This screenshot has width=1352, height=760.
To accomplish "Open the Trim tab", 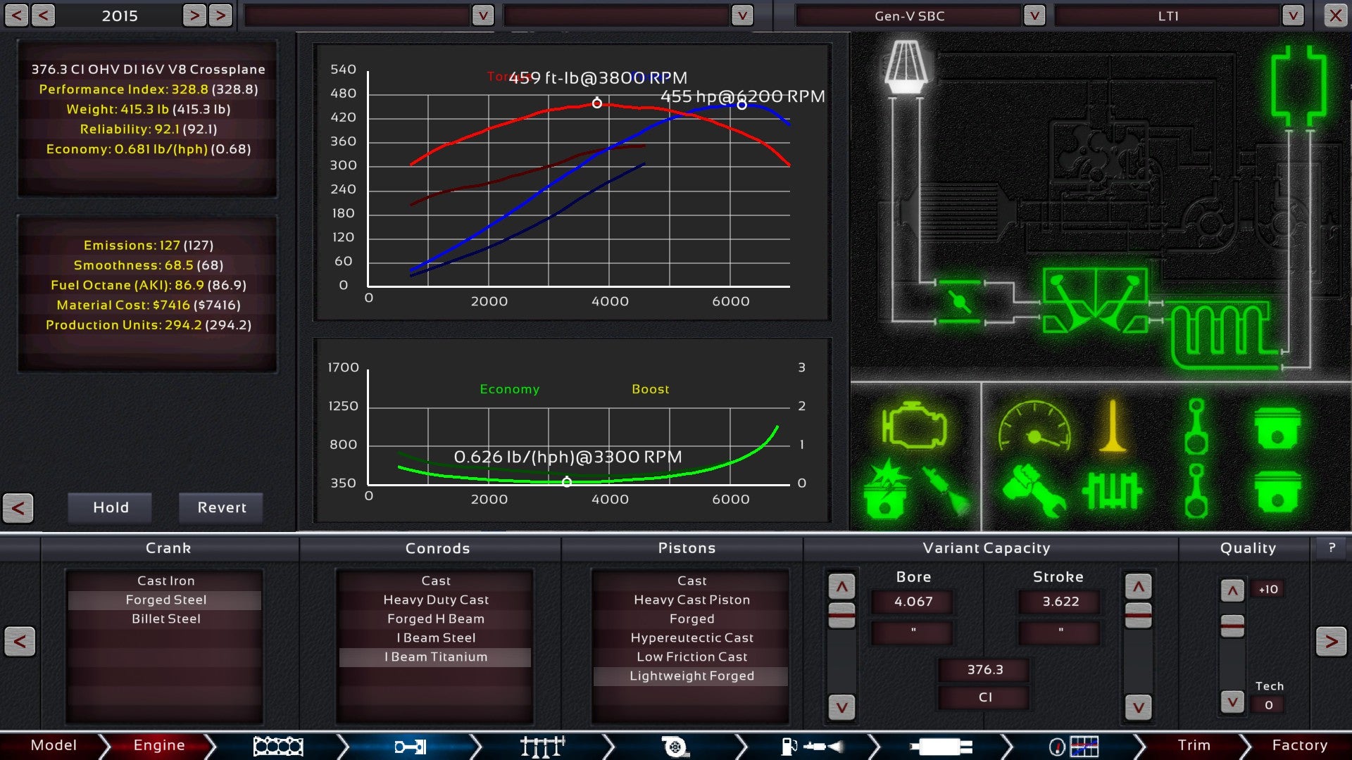I will (x=1194, y=745).
